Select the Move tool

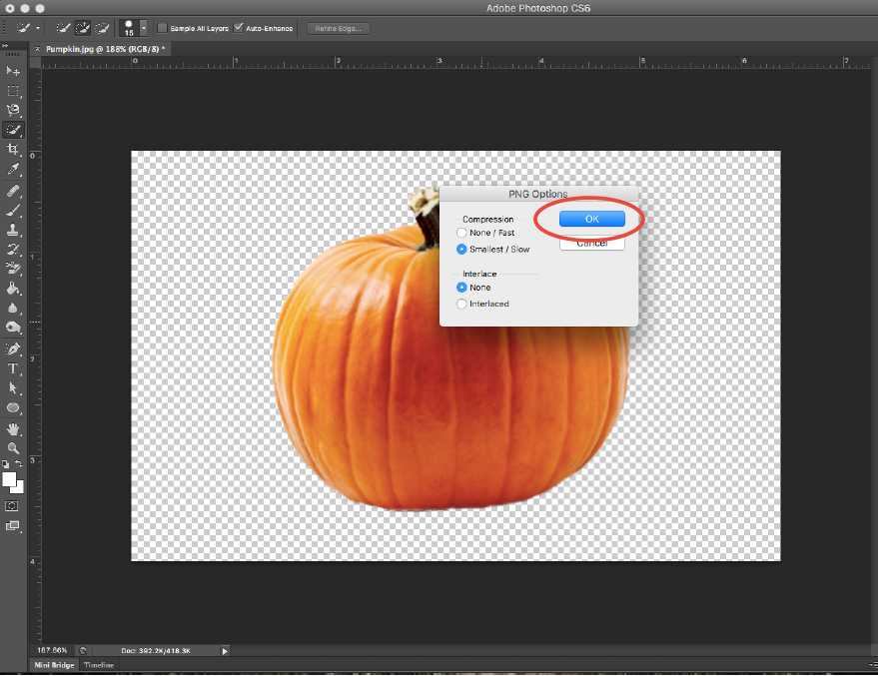pos(13,71)
